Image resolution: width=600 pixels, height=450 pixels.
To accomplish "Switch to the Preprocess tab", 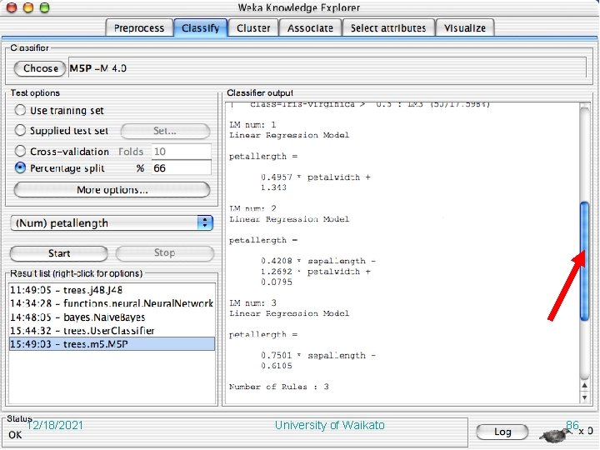I will 139,28.
